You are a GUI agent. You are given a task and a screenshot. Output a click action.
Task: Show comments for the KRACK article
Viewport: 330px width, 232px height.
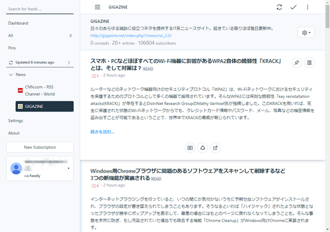(x=190, y=148)
